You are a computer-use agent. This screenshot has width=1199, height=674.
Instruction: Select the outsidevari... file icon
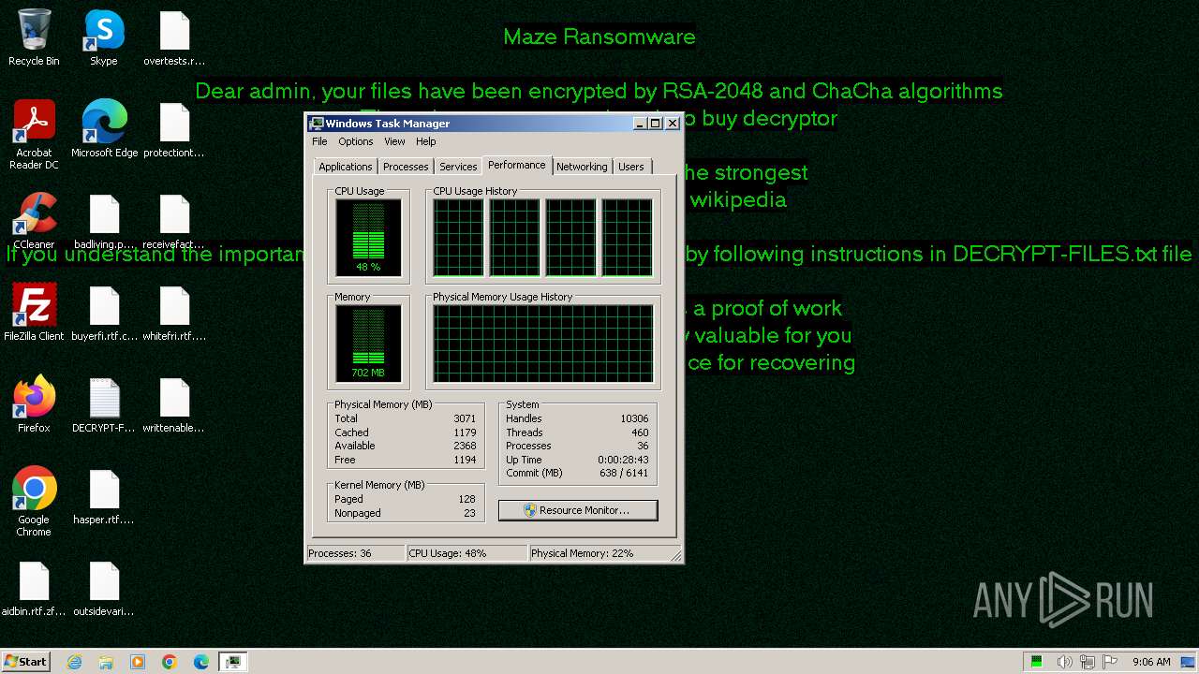tap(104, 588)
